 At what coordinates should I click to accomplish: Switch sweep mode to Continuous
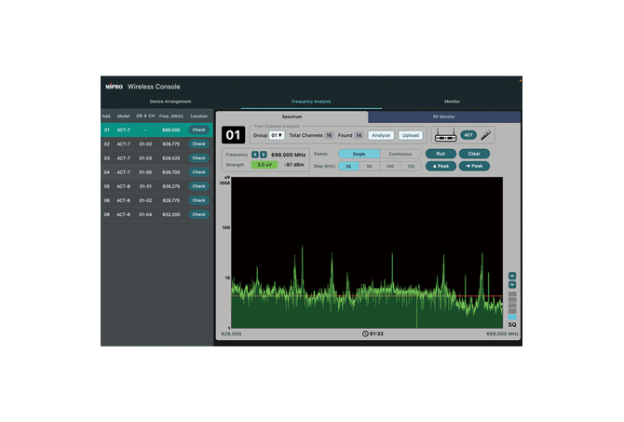click(x=399, y=153)
